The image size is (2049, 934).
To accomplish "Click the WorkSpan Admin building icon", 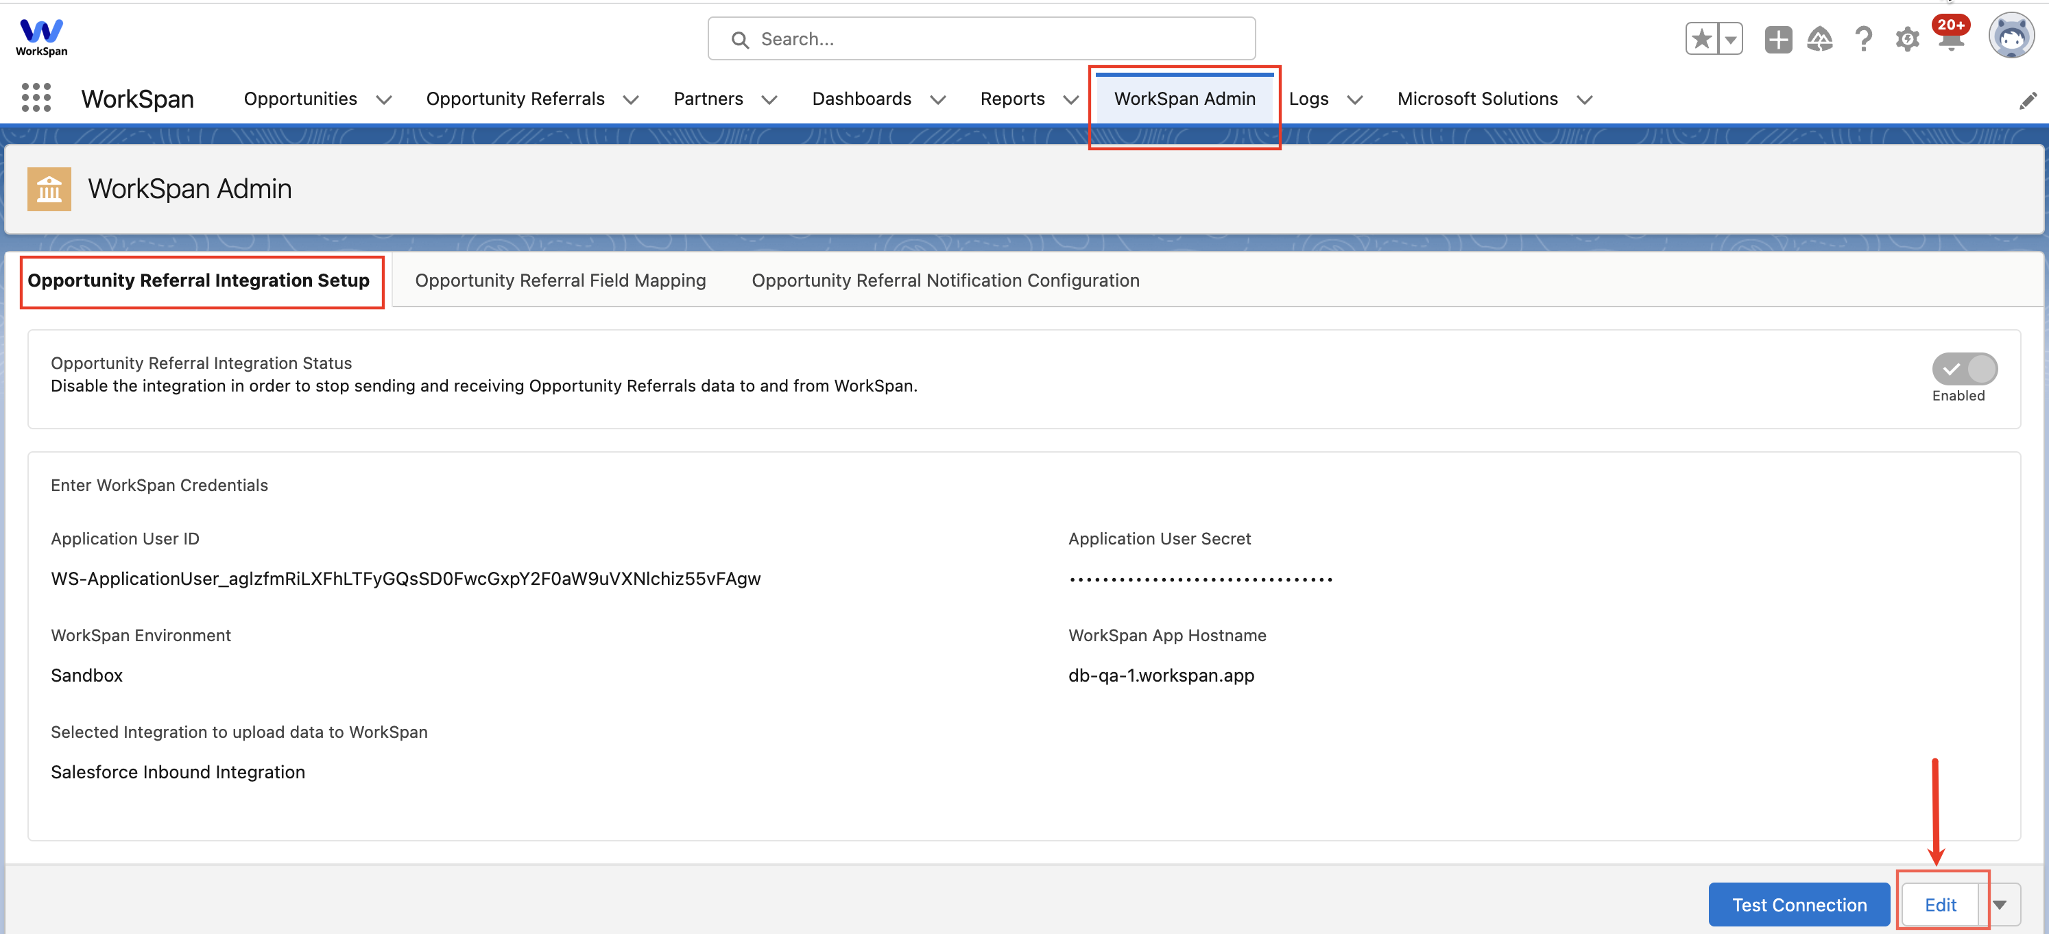I will click(x=49, y=189).
